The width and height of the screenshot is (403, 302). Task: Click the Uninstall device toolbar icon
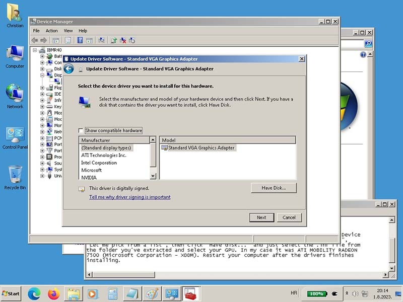(123, 40)
